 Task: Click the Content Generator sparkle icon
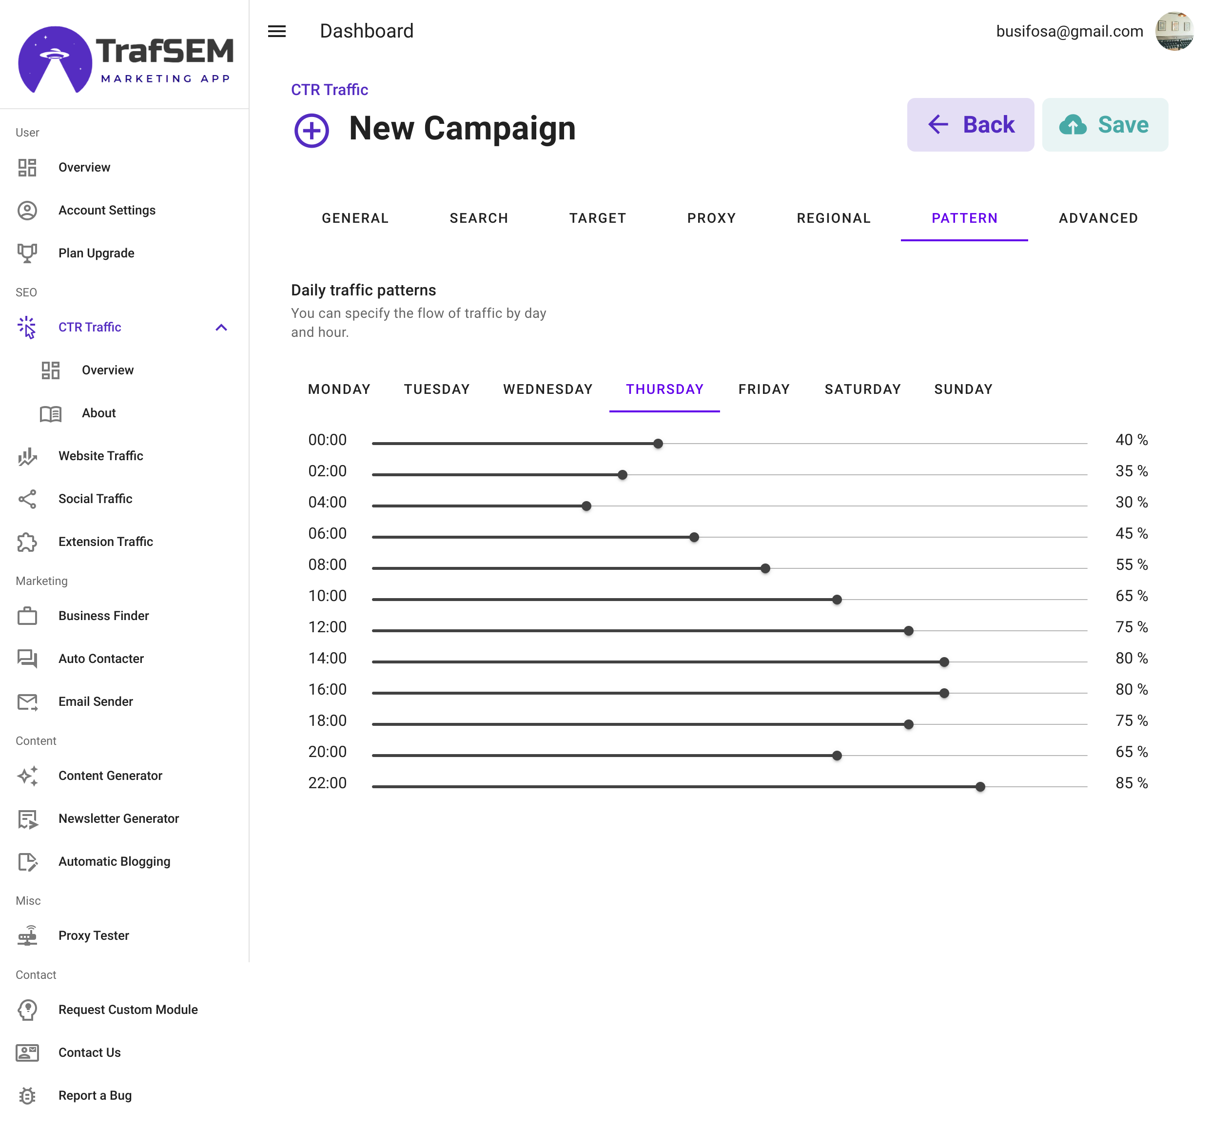(27, 776)
